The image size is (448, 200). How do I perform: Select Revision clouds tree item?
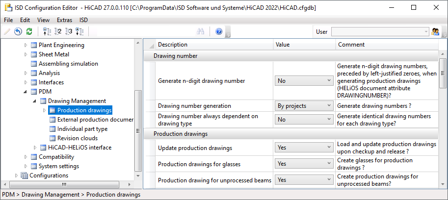pyautogui.click(x=78, y=138)
